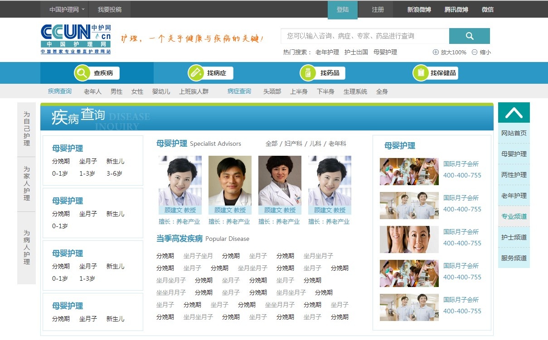The height and width of the screenshot is (340, 548).
Task: Filter specialists by 妇产科
Action: (x=293, y=144)
